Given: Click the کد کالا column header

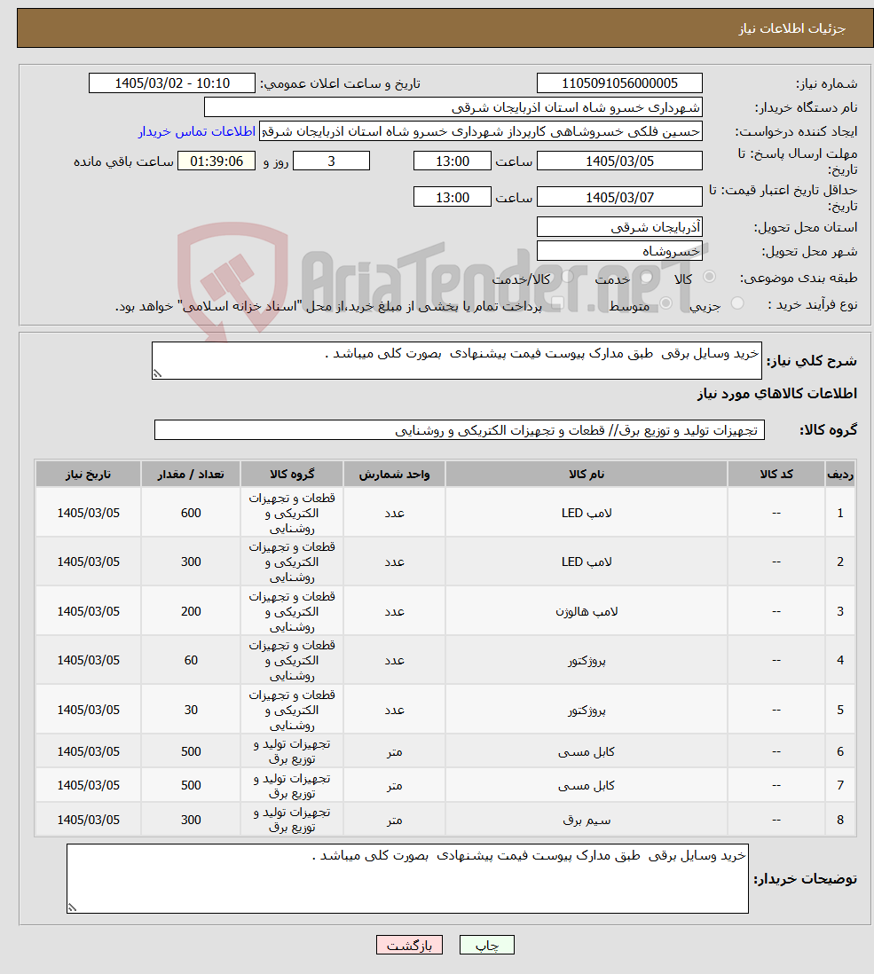Looking at the screenshot, I should [776, 474].
